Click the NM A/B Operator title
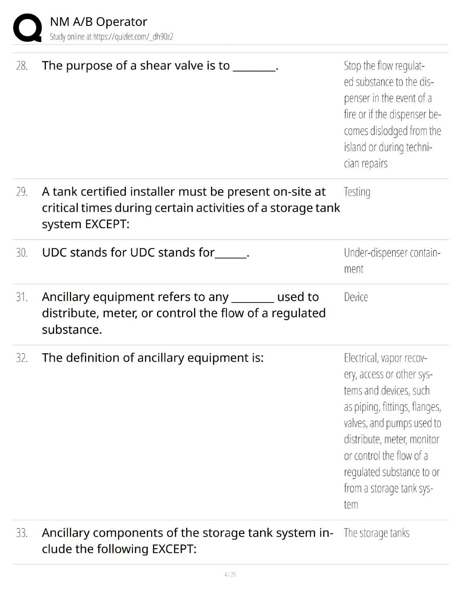460x595 pixels. [99, 22]
